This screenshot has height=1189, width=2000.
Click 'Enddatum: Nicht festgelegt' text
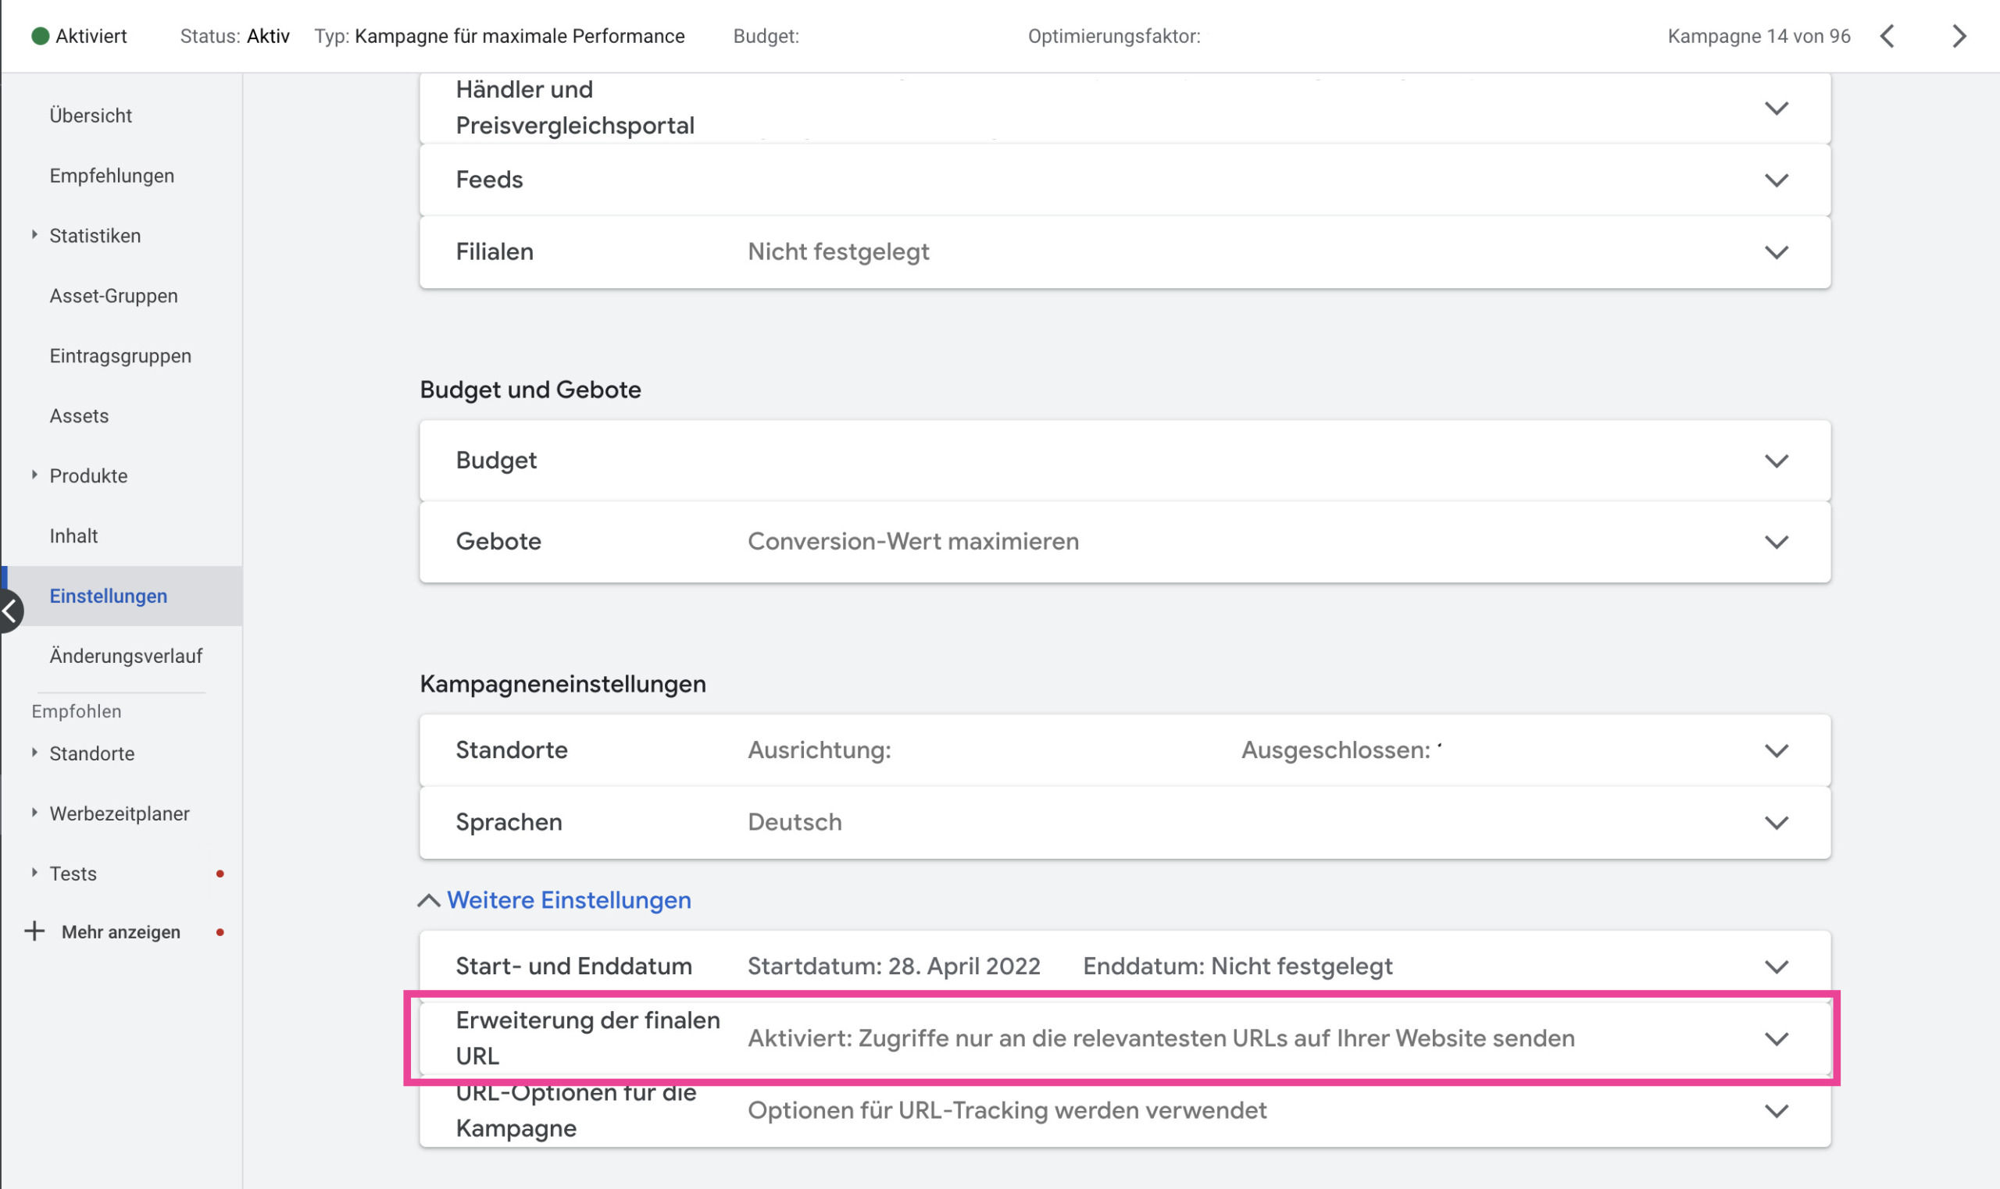tap(1237, 967)
